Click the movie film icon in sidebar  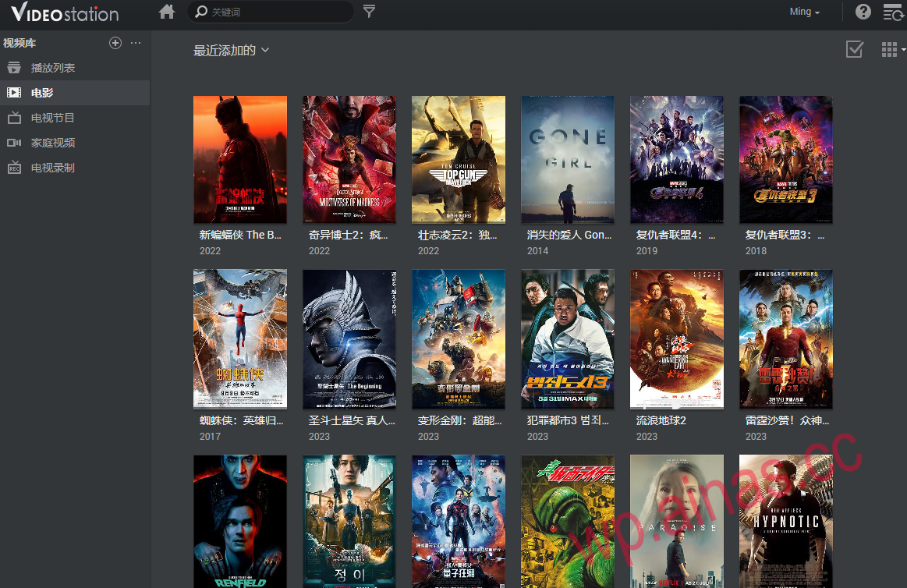(14, 93)
